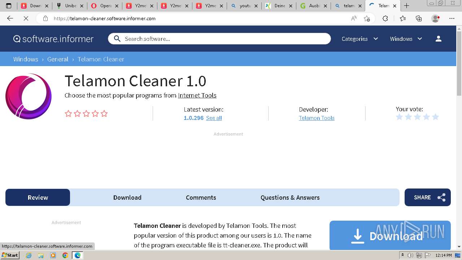Click the search magnifier icon
This screenshot has height=260, width=462.
pos(117,39)
